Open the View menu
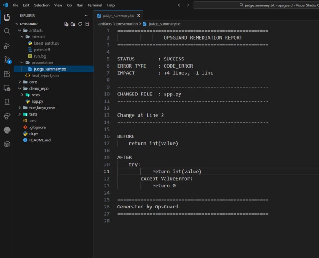This screenshot has height=258, width=319. click(58, 5)
